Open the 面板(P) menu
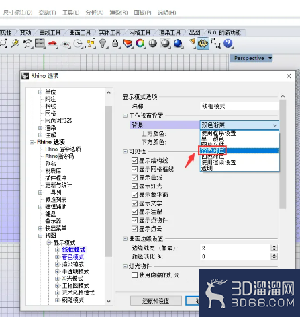300x317 pixels. click(x=142, y=13)
